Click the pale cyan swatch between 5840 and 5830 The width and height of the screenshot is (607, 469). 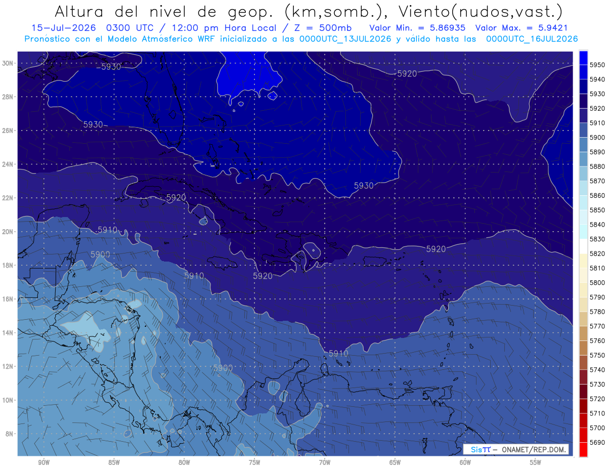[583, 232]
